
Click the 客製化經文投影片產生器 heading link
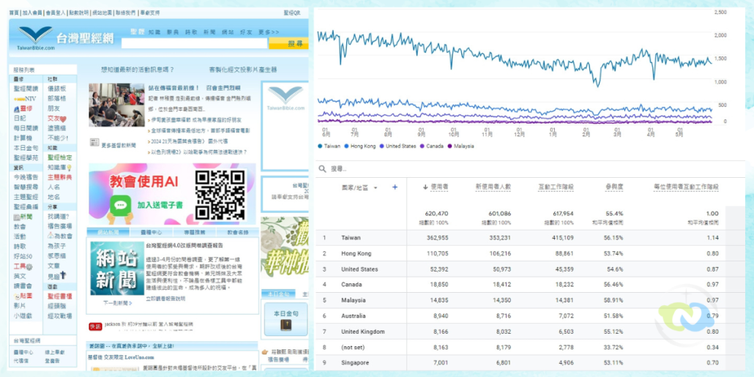(x=243, y=70)
